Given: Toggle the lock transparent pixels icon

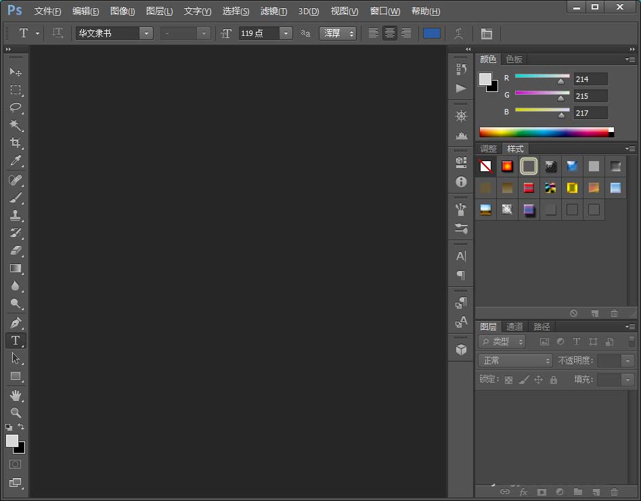Looking at the screenshot, I should tap(508, 380).
